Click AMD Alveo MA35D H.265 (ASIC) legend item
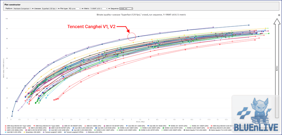The width and height of the screenshot is (282, 135). (x=219, y=128)
